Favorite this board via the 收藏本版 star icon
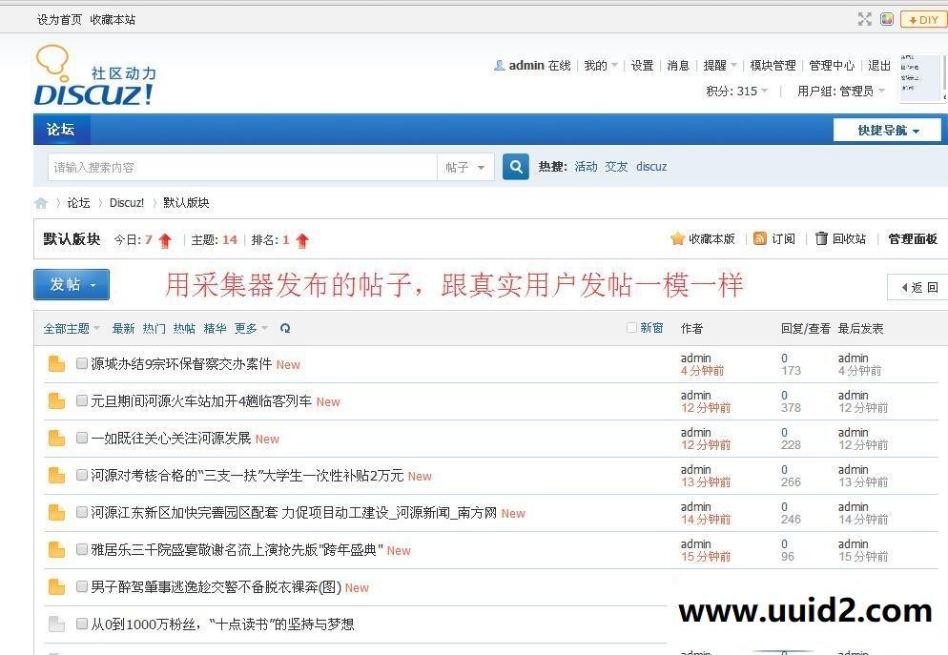This screenshot has height=655, width=948. pyautogui.click(x=676, y=238)
